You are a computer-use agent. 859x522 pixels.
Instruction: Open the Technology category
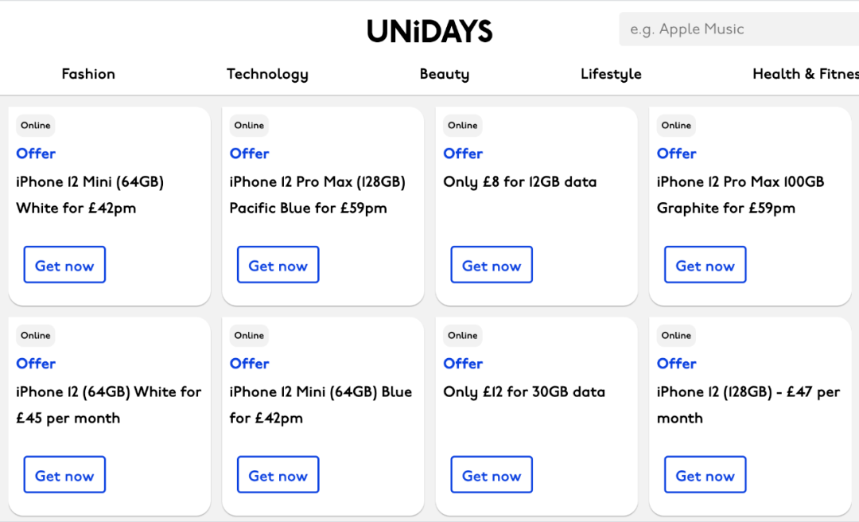click(x=267, y=74)
